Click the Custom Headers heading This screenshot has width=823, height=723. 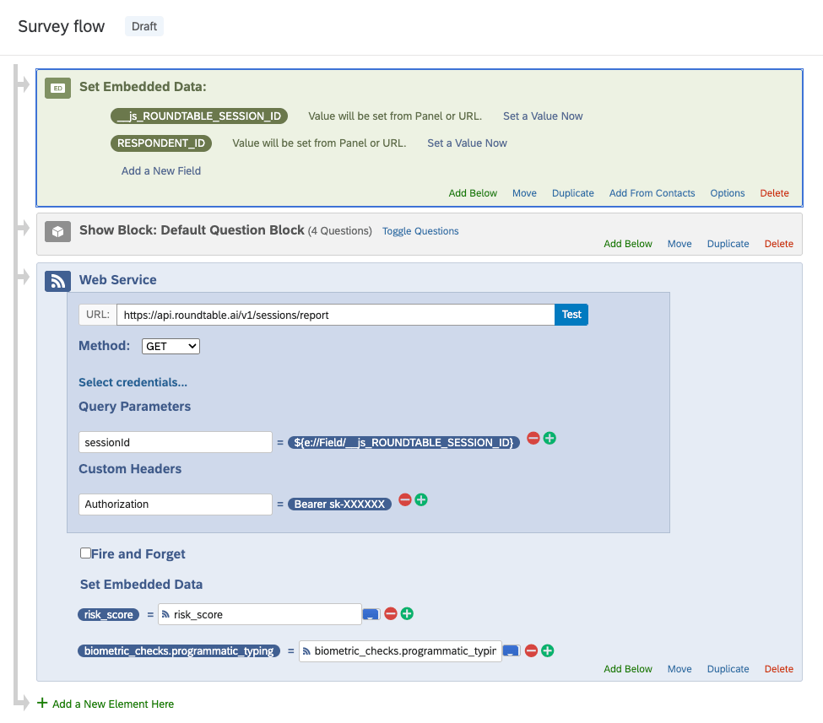[x=130, y=469]
